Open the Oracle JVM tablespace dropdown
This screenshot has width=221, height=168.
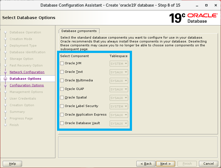pos(119,64)
